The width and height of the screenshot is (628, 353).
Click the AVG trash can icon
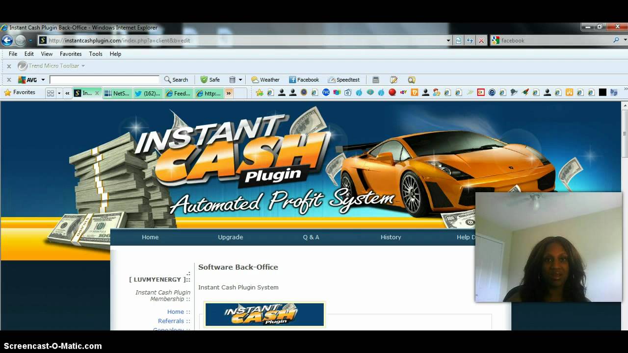[233, 80]
